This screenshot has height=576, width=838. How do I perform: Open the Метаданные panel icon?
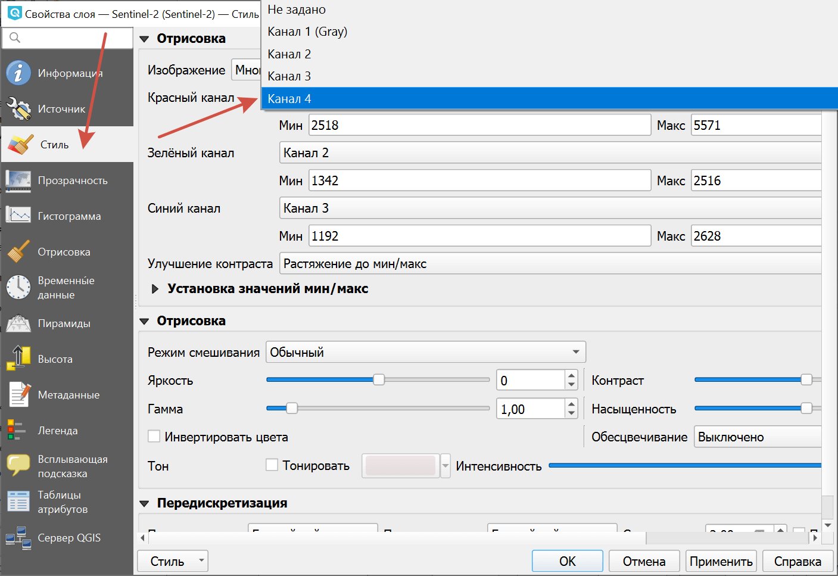[18, 394]
